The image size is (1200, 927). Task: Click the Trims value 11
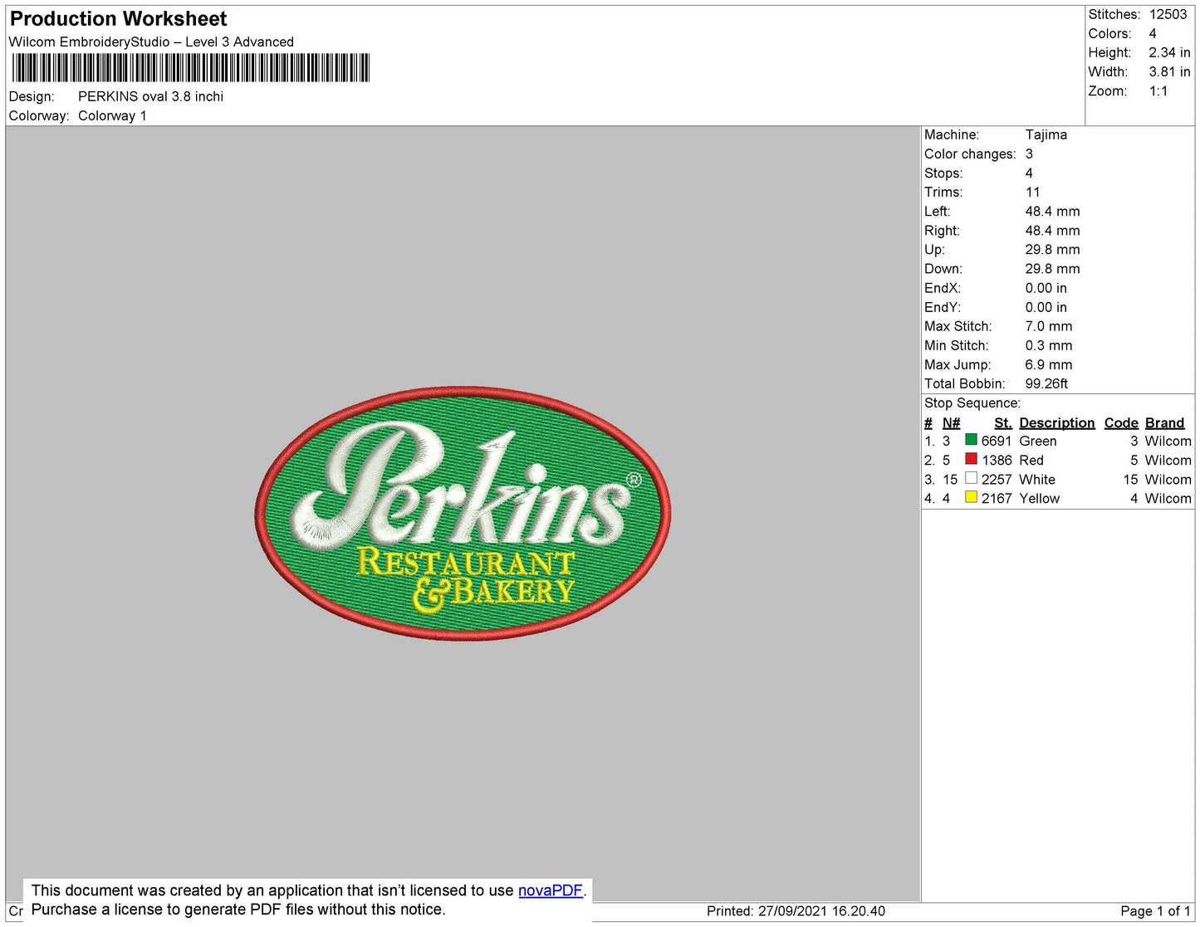point(1032,193)
